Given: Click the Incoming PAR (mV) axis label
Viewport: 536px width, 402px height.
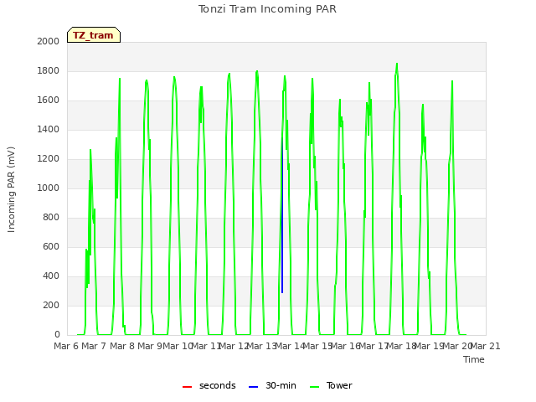Looking at the screenshot, I should click(11, 190).
